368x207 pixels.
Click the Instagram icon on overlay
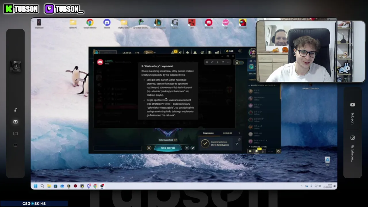click(352, 138)
